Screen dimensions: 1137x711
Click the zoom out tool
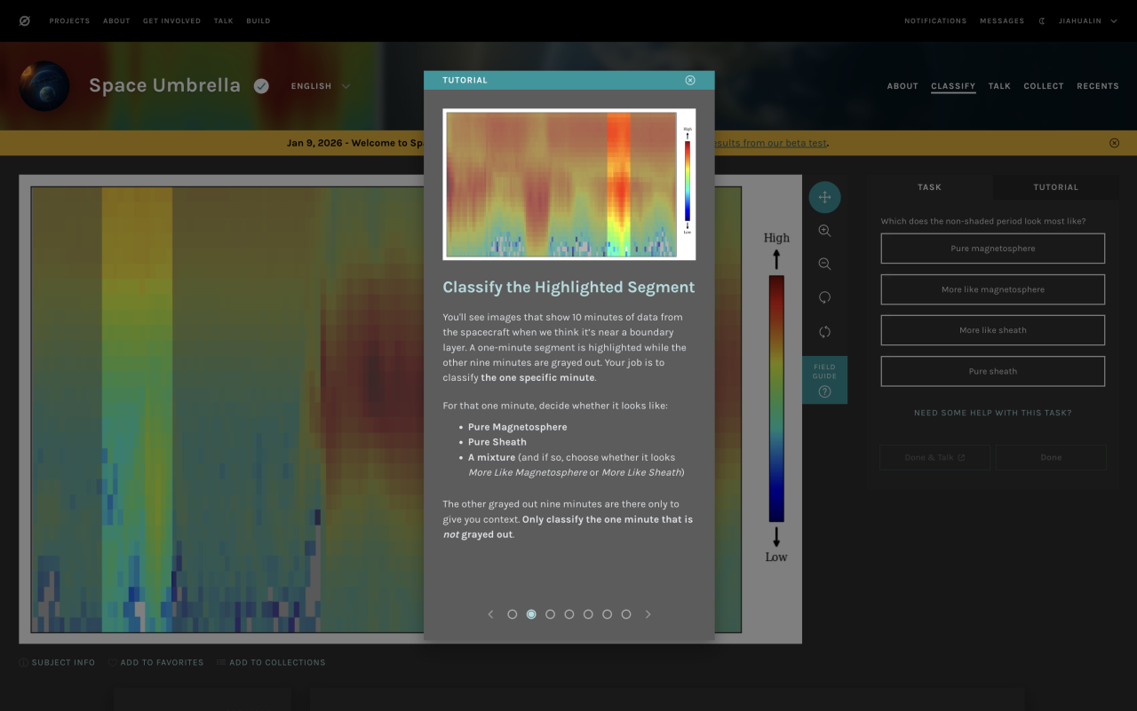point(824,265)
